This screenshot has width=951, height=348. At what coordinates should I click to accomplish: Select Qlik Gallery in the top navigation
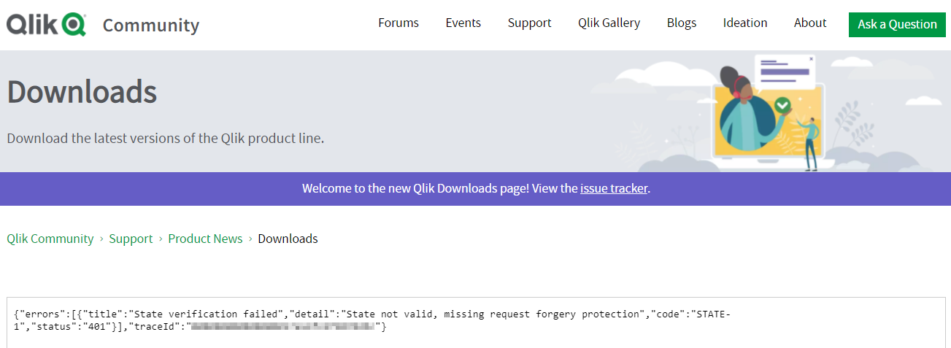click(x=609, y=23)
